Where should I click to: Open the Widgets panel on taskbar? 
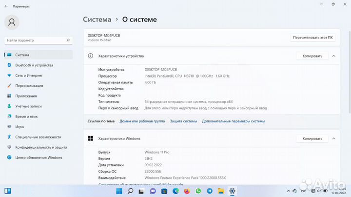(8, 191)
